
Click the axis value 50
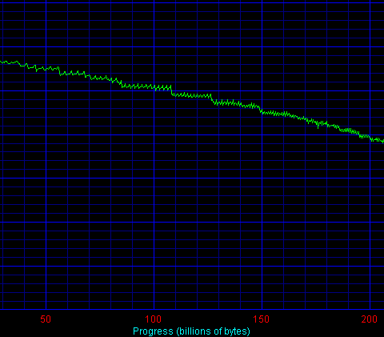[46, 319]
